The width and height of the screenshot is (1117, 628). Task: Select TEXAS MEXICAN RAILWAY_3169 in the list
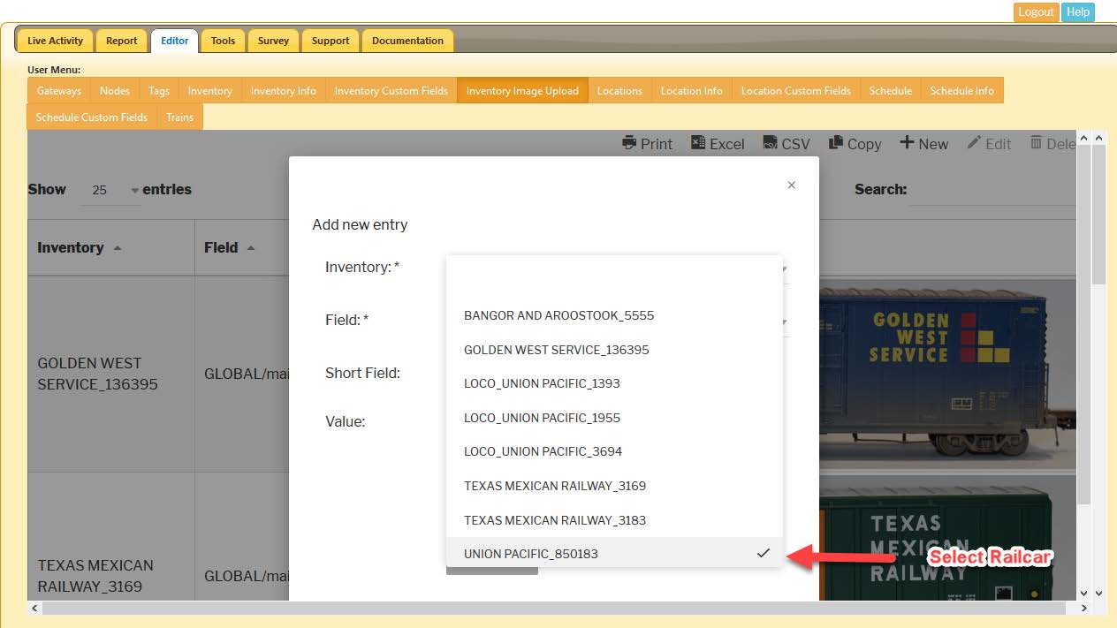click(555, 486)
